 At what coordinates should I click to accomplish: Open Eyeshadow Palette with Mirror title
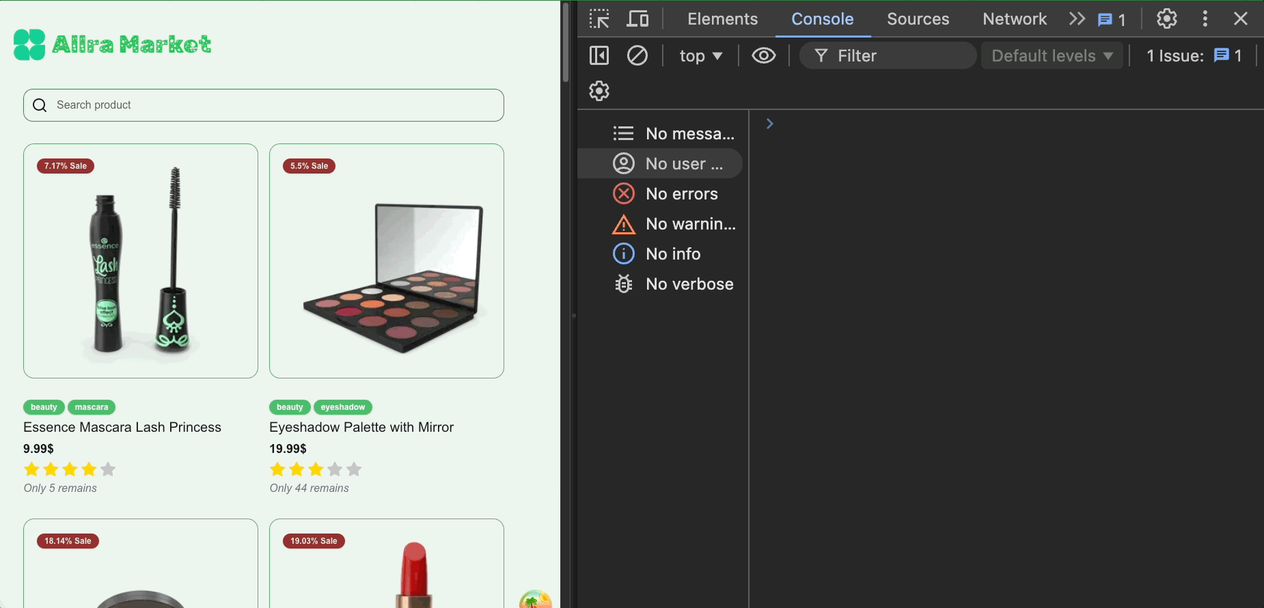click(x=361, y=427)
